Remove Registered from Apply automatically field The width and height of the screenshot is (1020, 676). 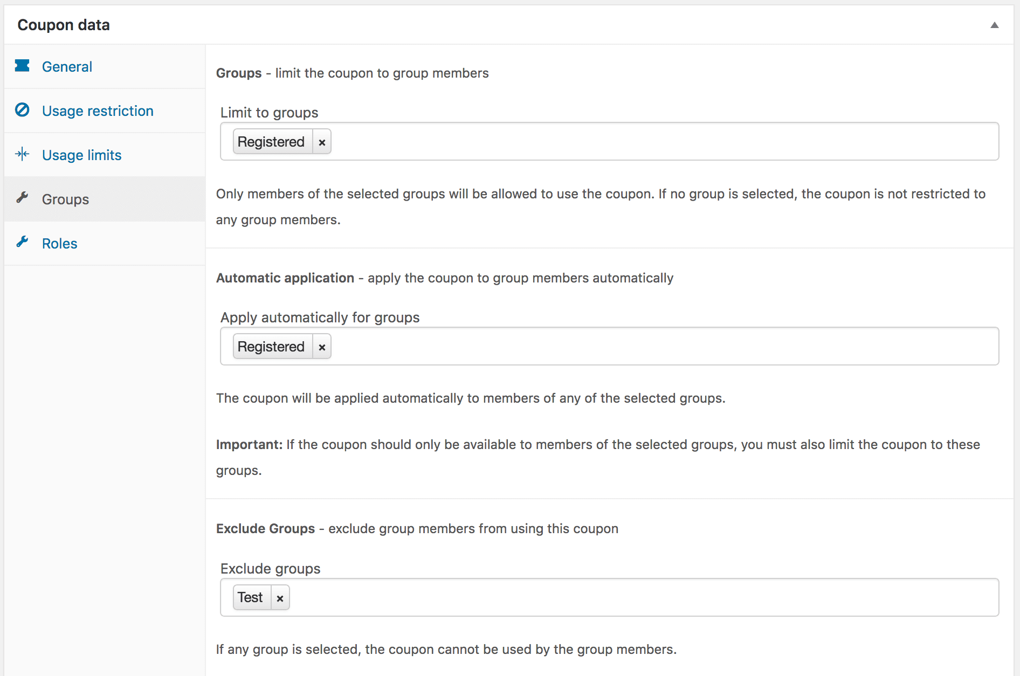(x=322, y=347)
